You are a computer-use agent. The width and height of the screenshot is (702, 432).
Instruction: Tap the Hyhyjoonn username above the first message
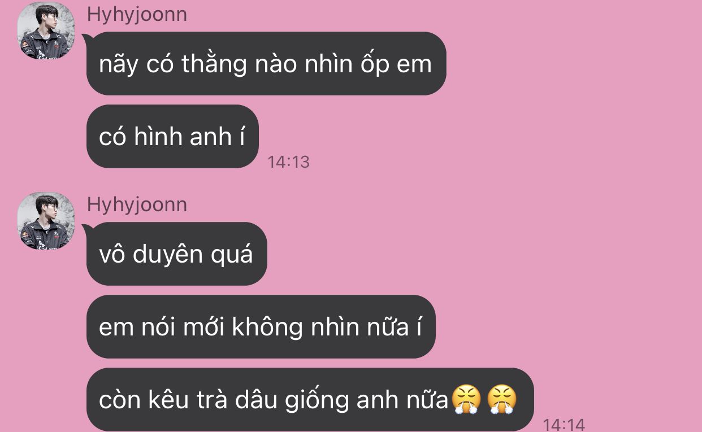137,14
